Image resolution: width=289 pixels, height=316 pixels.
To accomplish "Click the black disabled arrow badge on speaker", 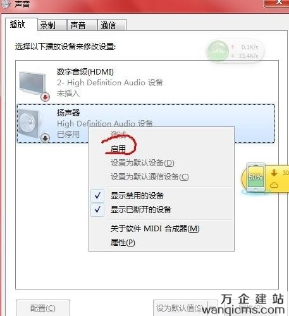I will [45, 138].
